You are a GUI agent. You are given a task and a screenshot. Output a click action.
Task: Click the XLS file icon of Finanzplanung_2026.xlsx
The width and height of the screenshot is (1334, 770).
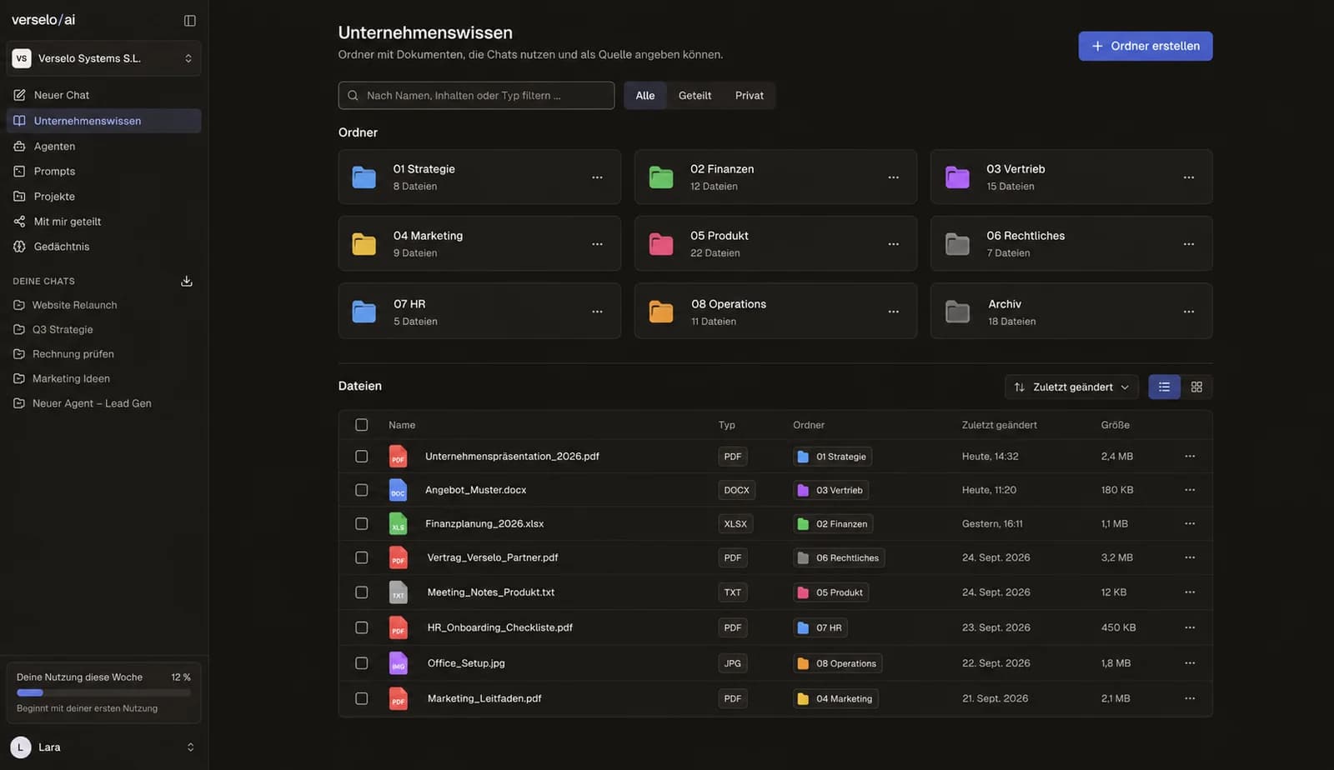point(399,523)
